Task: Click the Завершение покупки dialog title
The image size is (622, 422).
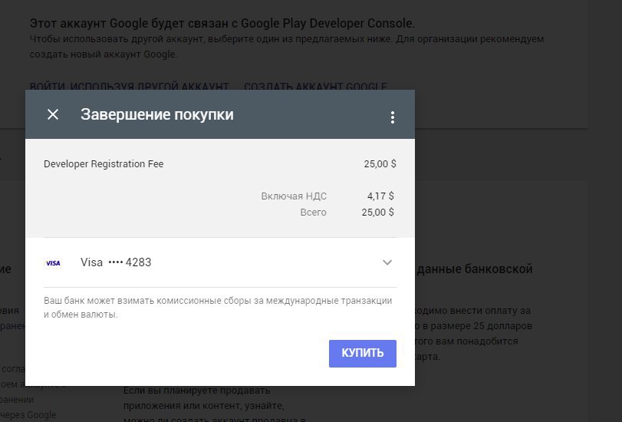Action: tap(157, 114)
